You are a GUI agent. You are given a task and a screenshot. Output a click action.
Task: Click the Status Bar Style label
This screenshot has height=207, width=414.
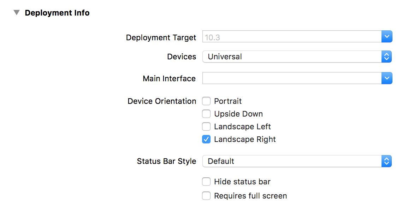166,161
